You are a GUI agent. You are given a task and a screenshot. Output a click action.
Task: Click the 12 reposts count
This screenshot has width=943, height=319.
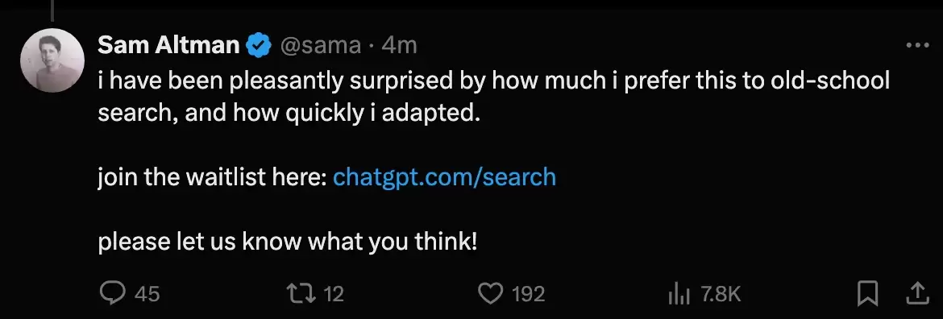click(333, 294)
